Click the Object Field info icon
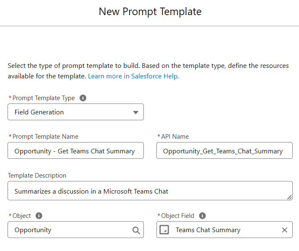Screen dimensions: 299x251 pos(202,216)
